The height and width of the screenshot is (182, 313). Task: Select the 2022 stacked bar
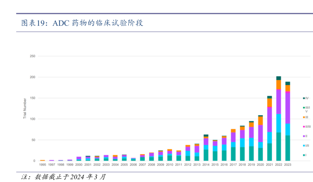[278, 119]
